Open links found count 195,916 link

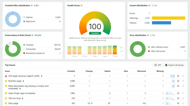pos(38,35)
